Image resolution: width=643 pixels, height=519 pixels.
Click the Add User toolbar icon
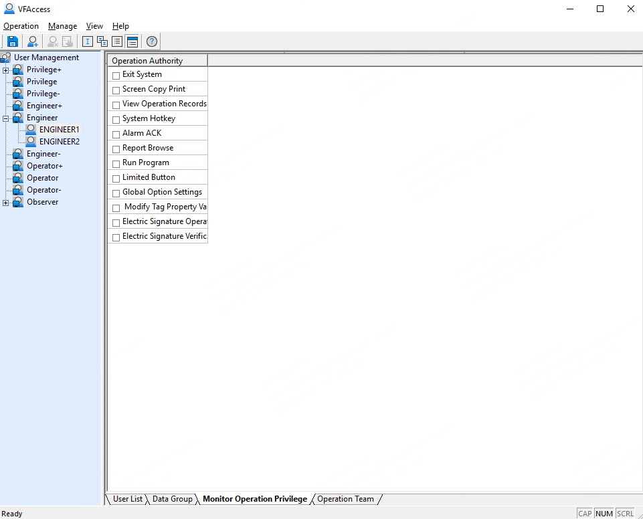(33, 41)
